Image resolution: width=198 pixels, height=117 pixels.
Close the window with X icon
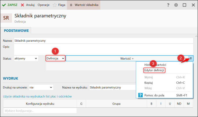pyautogui.click(x=193, y=5)
